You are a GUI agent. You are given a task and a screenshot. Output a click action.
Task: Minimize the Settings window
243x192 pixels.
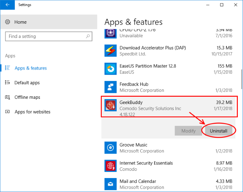click(x=208, y=5)
